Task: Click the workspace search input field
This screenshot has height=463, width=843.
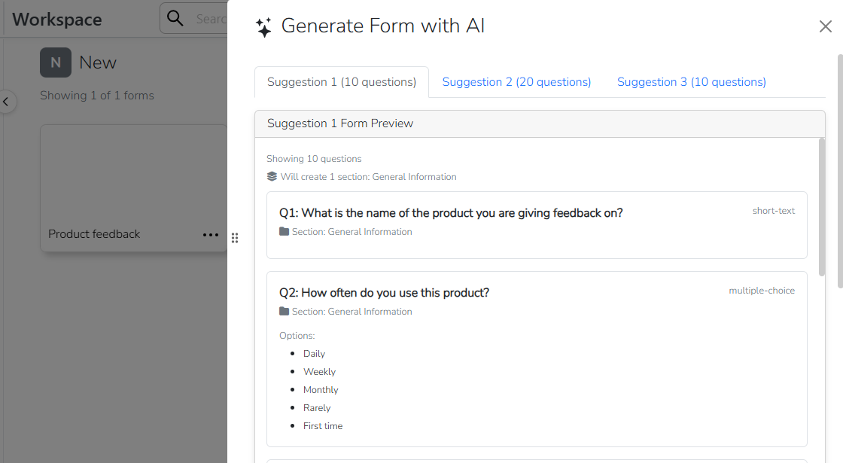Action: (211, 19)
